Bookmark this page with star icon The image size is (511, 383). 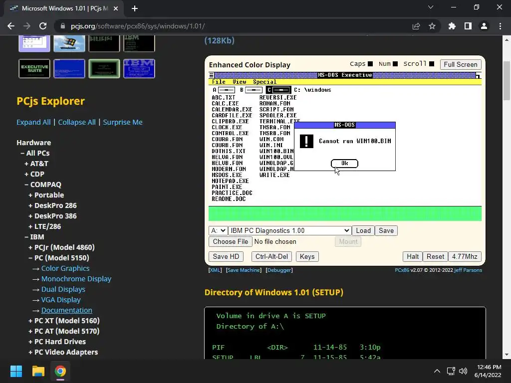click(x=432, y=26)
